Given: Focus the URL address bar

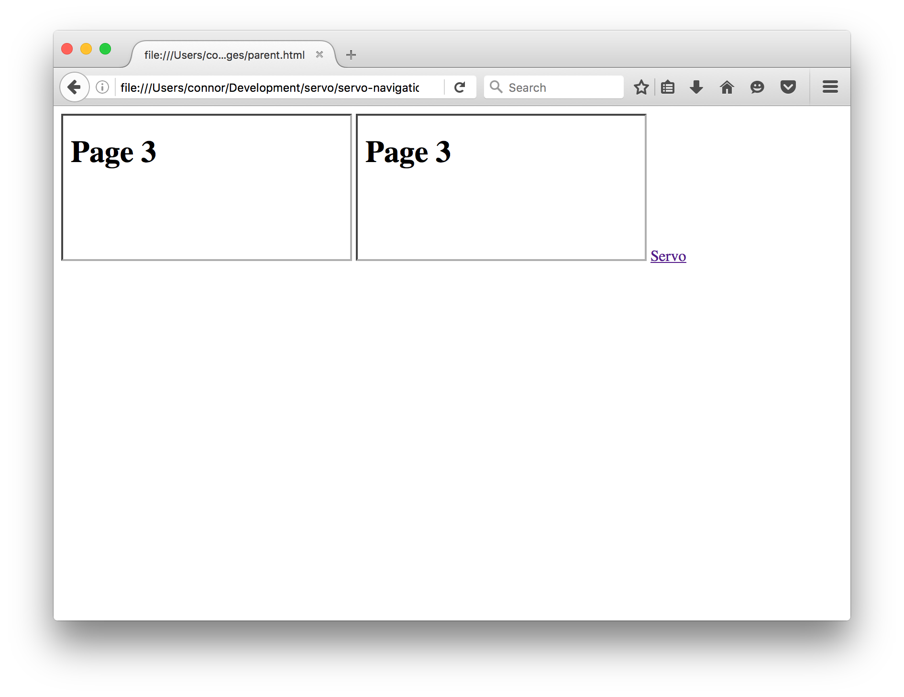Looking at the screenshot, I should point(270,87).
